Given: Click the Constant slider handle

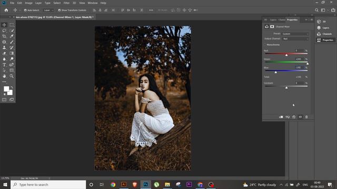Looking at the screenshot, I should tap(286, 88).
